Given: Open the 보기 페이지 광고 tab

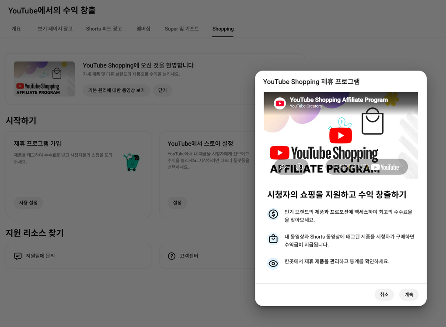Looking at the screenshot, I should coord(55,29).
